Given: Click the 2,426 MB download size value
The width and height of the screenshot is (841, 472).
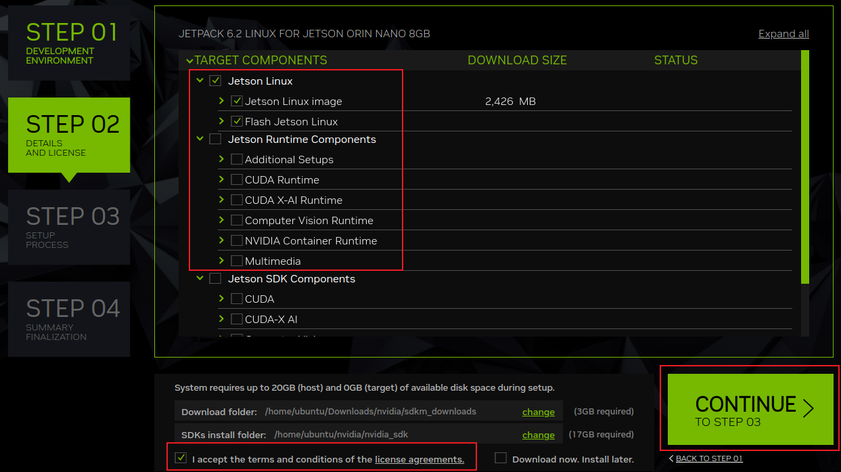Looking at the screenshot, I should (510, 102).
